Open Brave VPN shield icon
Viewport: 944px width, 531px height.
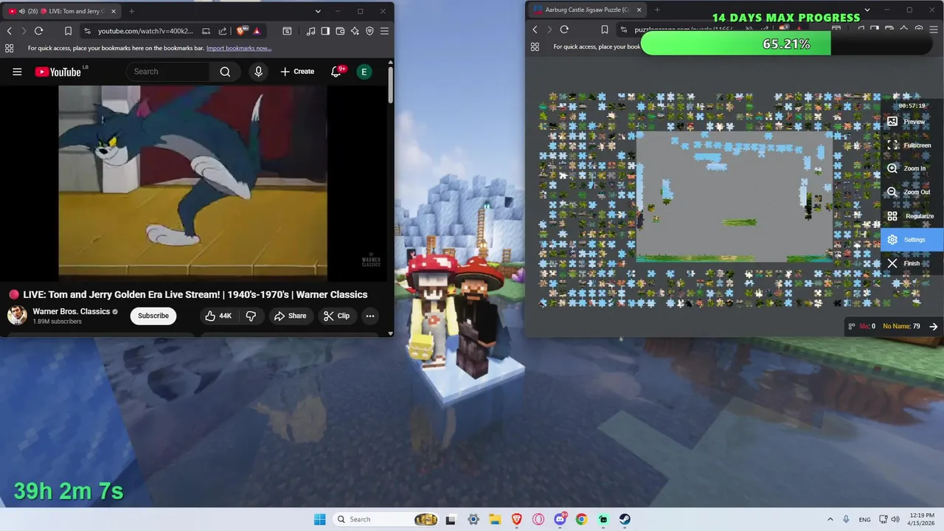(369, 31)
